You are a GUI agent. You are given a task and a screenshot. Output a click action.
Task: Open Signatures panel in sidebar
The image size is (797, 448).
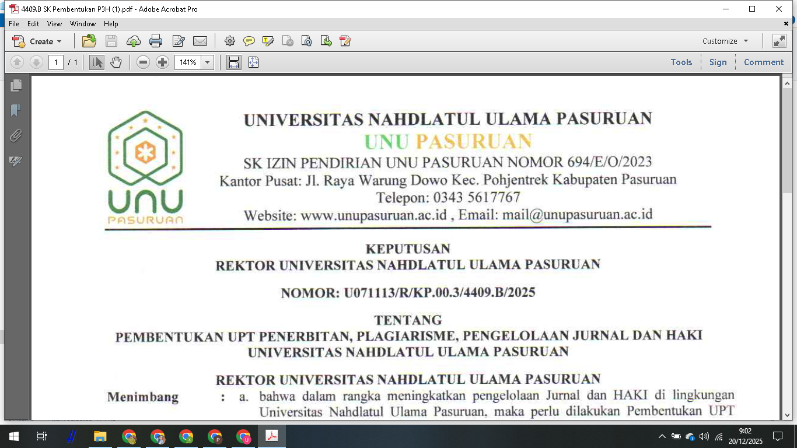pos(16,161)
